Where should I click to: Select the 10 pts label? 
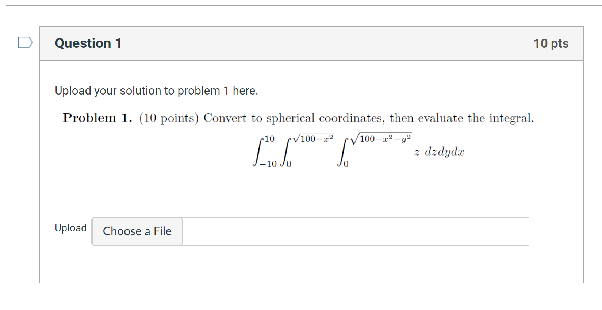(551, 43)
